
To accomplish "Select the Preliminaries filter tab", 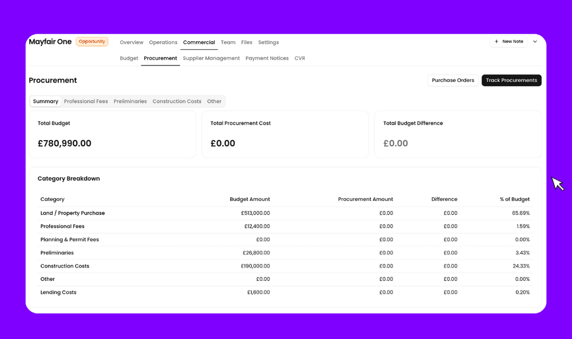I will coord(130,102).
